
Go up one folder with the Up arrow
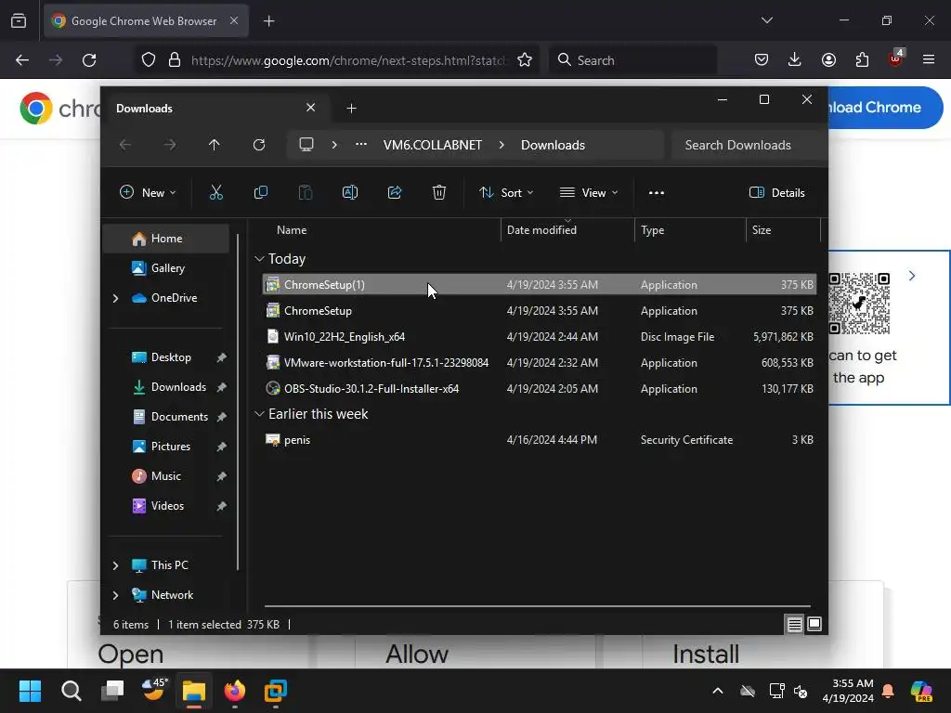tap(215, 145)
